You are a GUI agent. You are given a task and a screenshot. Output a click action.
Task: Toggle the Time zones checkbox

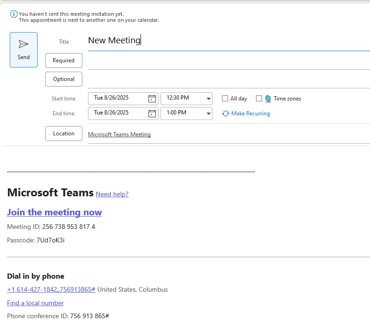[x=259, y=98]
